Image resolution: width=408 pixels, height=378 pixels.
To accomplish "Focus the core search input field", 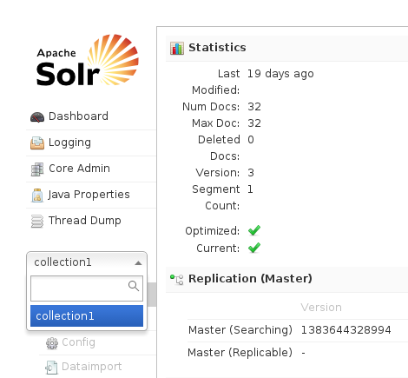I will click(87, 288).
